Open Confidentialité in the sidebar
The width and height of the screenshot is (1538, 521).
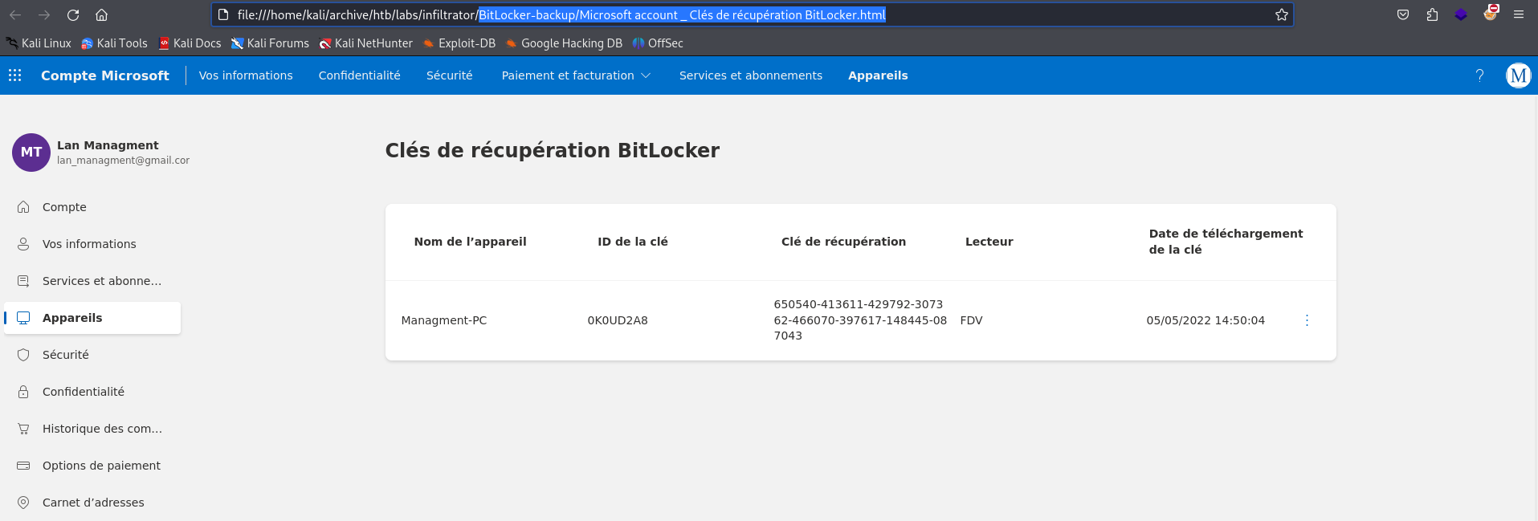point(92,392)
